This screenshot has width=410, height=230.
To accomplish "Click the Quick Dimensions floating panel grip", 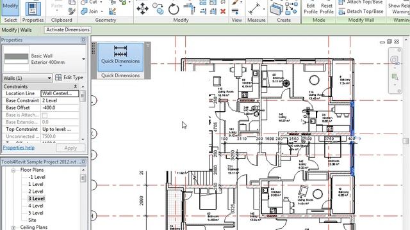I will coord(94,49).
